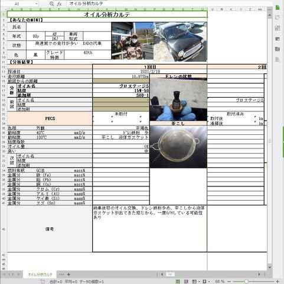284x284 pixels.
Task: Open dropdown next to eye protection icon
Action: [209, 282]
